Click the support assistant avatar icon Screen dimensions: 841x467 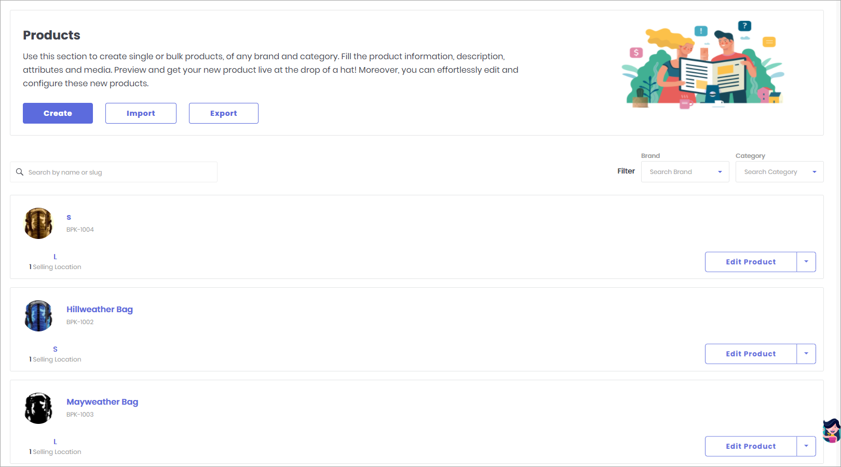(x=831, y=431)
